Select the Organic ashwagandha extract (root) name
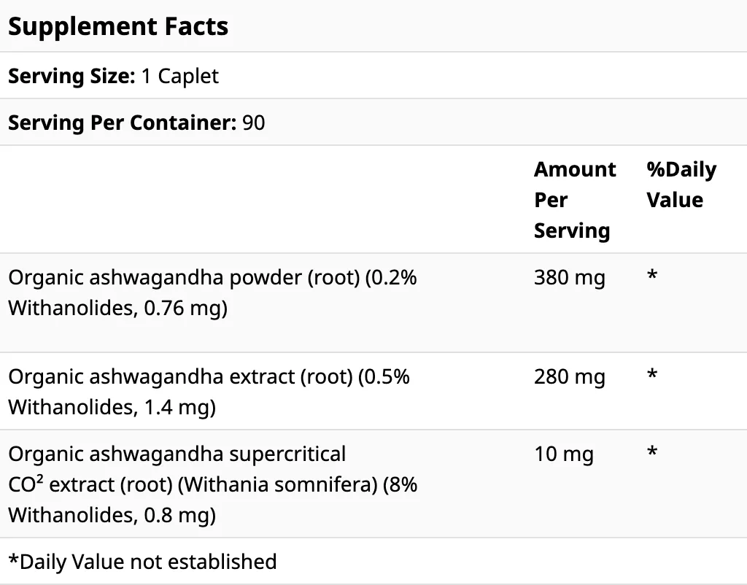 tap(179, 377)
